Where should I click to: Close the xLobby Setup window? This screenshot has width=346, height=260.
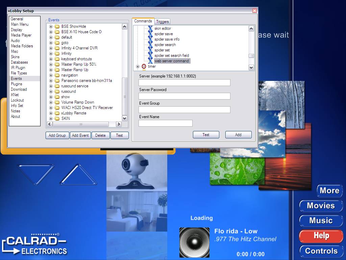click(x=254, y=10)
